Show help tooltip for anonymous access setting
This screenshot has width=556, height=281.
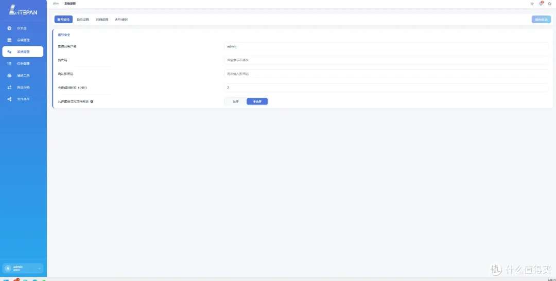(92, 101)
